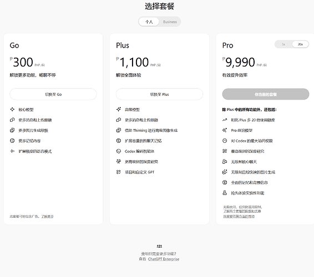Screen dimensions: 314x277
Task: Click the Codex 编码智能体 icon in Plus card
Action: 119,151
